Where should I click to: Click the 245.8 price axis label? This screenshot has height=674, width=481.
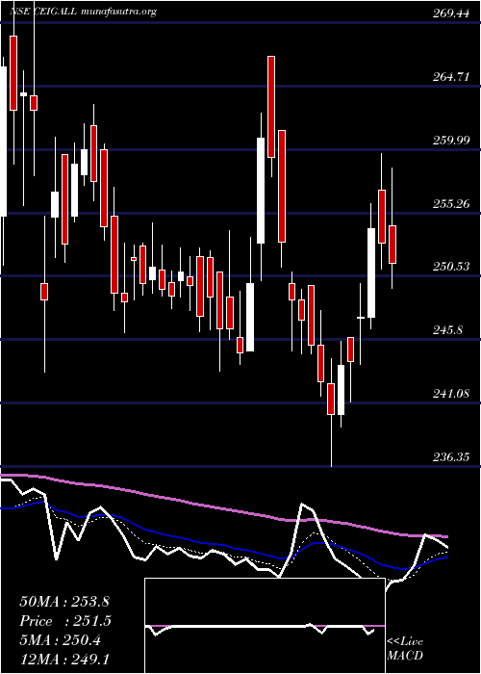tap(447, 330)
